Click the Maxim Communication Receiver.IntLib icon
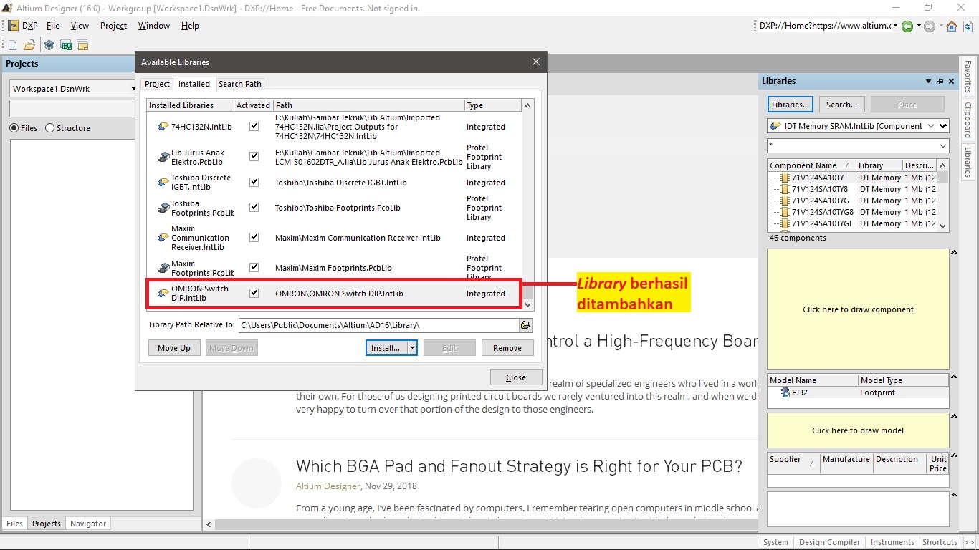Image resolution: width=979 pixels, height=550 pixels. coord(163,238)
